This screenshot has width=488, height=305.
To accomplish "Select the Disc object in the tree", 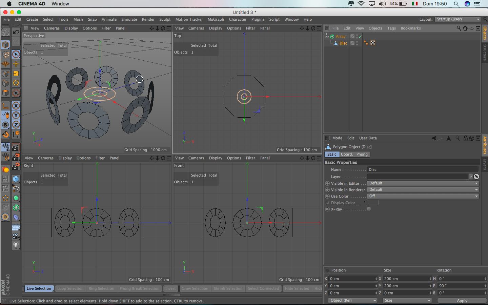I will (343, 43).
